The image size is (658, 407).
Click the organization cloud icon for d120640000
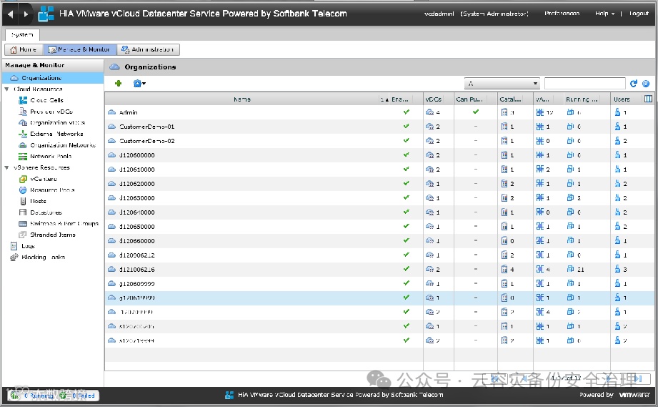point(111,212)
